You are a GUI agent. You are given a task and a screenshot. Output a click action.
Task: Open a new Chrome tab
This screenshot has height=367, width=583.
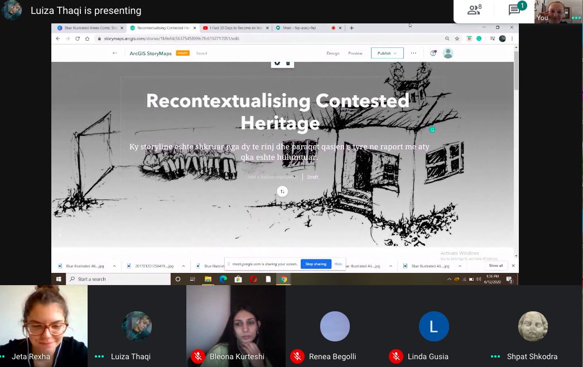(351, 28)
